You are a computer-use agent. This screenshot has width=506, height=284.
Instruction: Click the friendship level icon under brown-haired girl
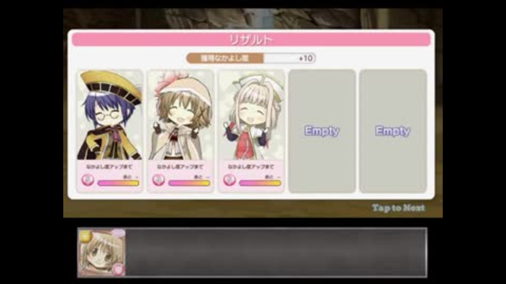[158, 180]
